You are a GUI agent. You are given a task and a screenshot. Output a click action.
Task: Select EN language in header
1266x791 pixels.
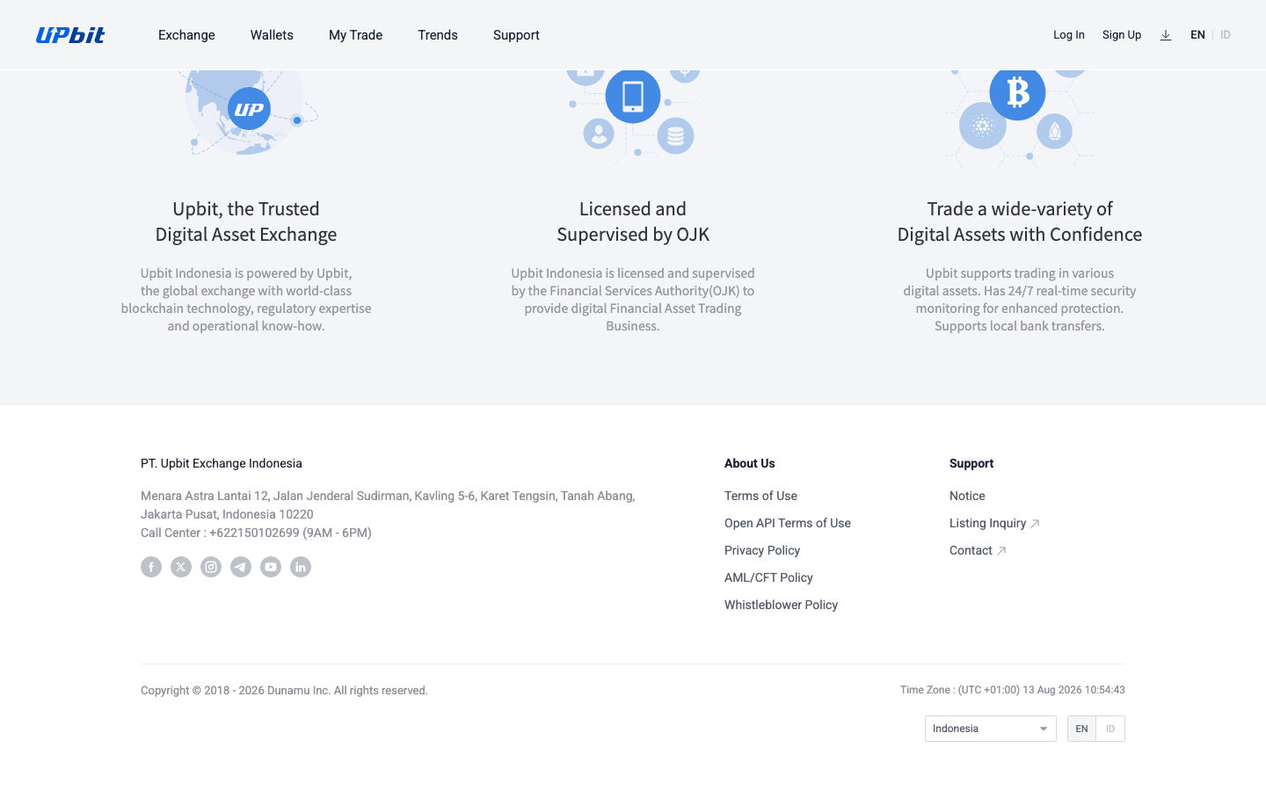1197,35
